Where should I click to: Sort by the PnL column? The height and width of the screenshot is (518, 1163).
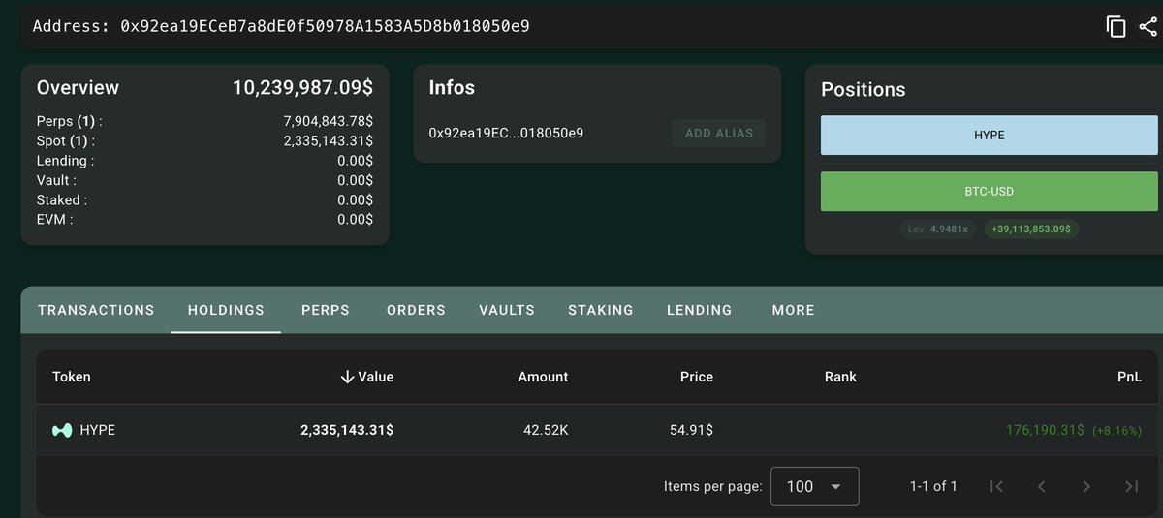[1130, 377]
